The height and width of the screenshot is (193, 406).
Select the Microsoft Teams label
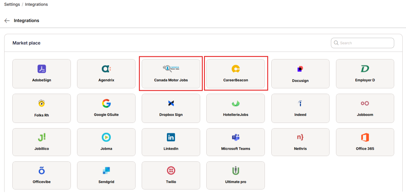click(x=236, y=149)
